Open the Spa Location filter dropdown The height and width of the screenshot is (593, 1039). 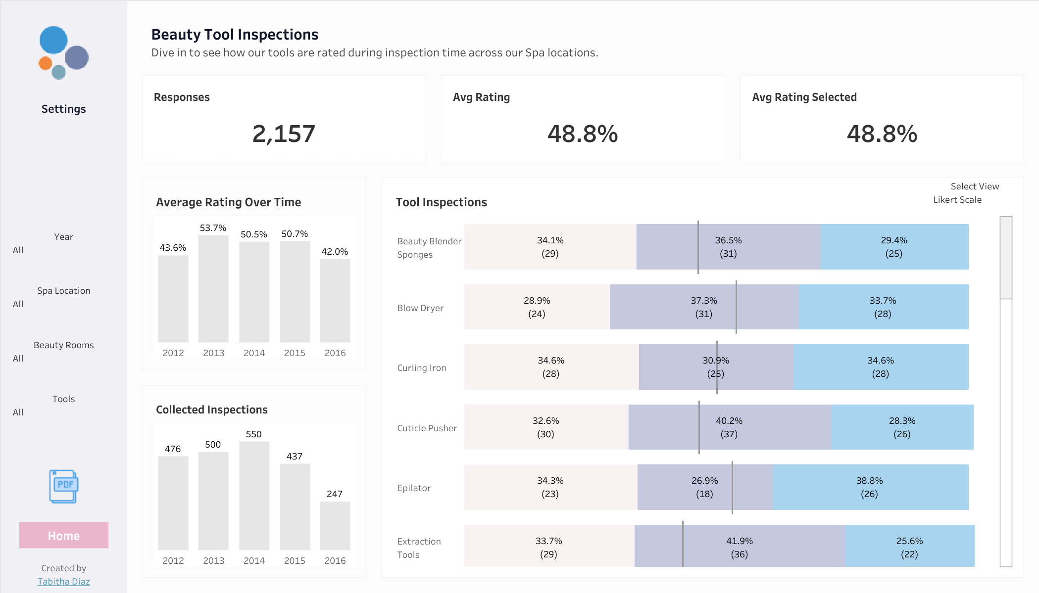click(63, 304)
